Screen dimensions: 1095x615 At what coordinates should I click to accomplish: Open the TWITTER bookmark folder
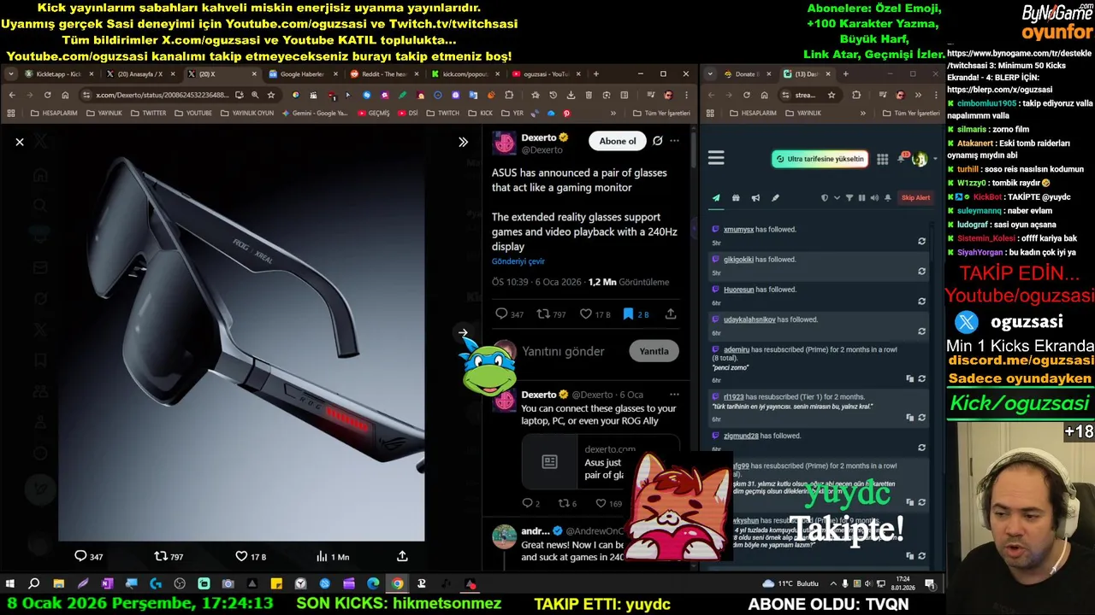148,113
